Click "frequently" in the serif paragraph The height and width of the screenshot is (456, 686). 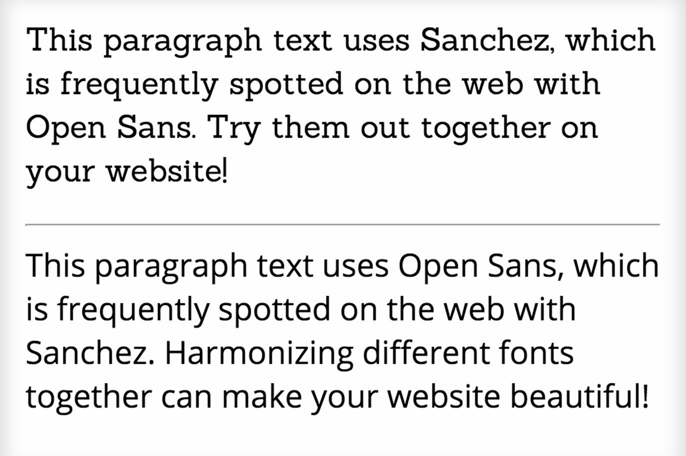139,85
